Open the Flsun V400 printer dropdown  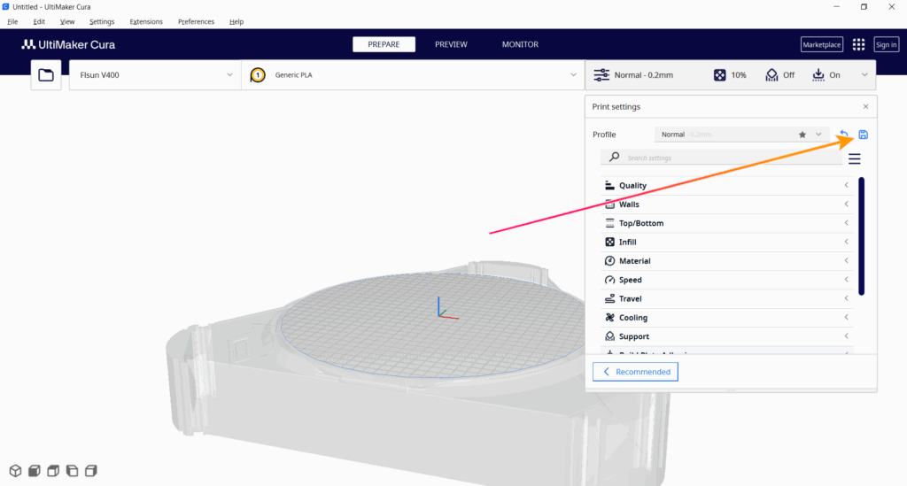point(155,75)
